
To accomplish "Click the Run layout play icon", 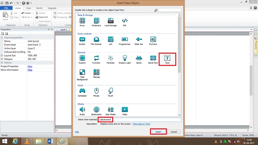I will [x=23, y=3].
